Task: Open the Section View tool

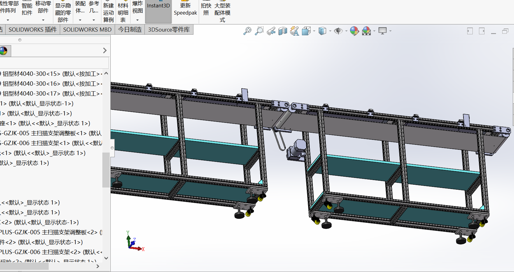Action: [283, 31]
